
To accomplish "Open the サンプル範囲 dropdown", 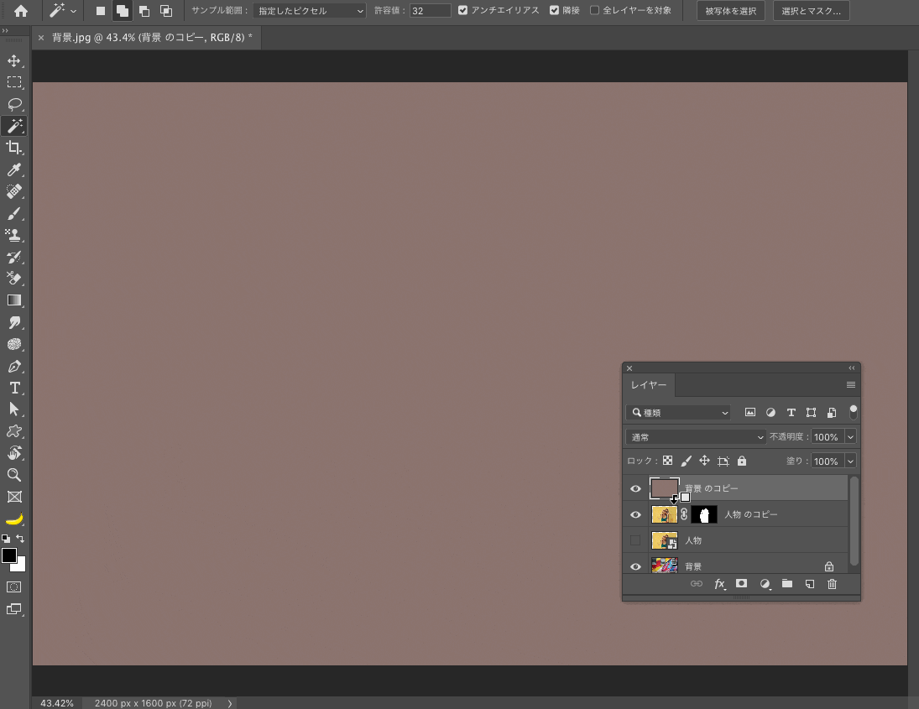I will (310, 11).
